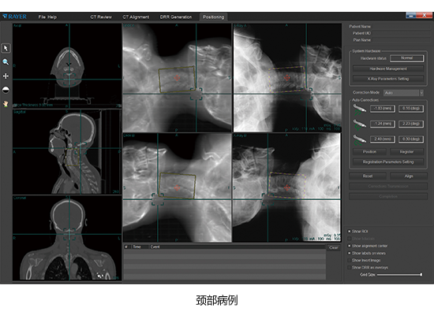This screenshot has height=315, width=434.
Task: Toggle the Show ROI checkbox
Action: pyautogui.click(x=350, y=232)
